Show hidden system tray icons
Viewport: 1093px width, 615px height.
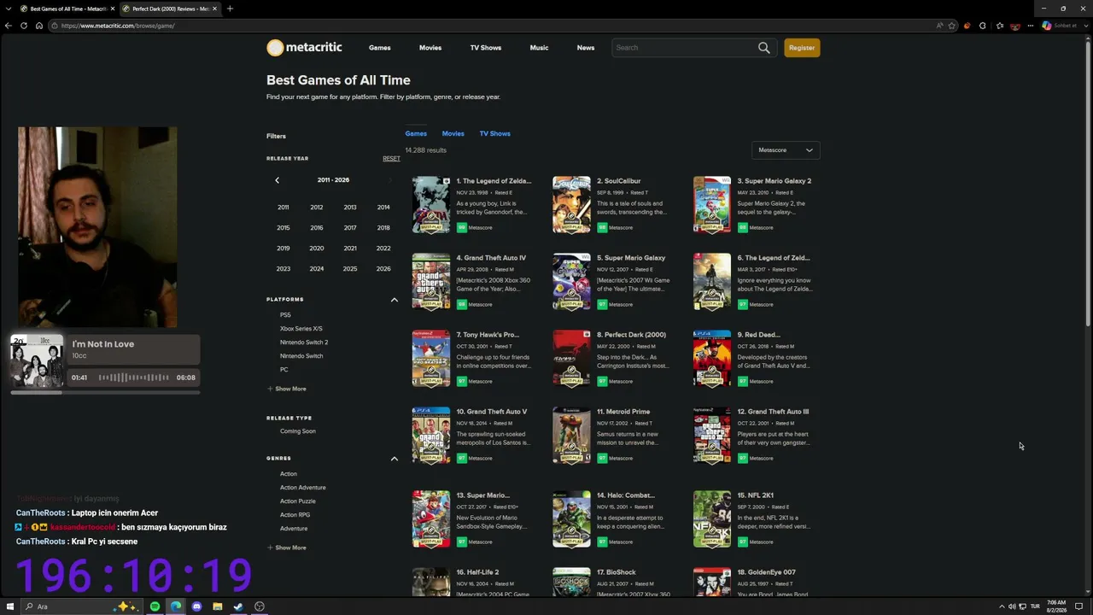click(x=1002, y=606)
